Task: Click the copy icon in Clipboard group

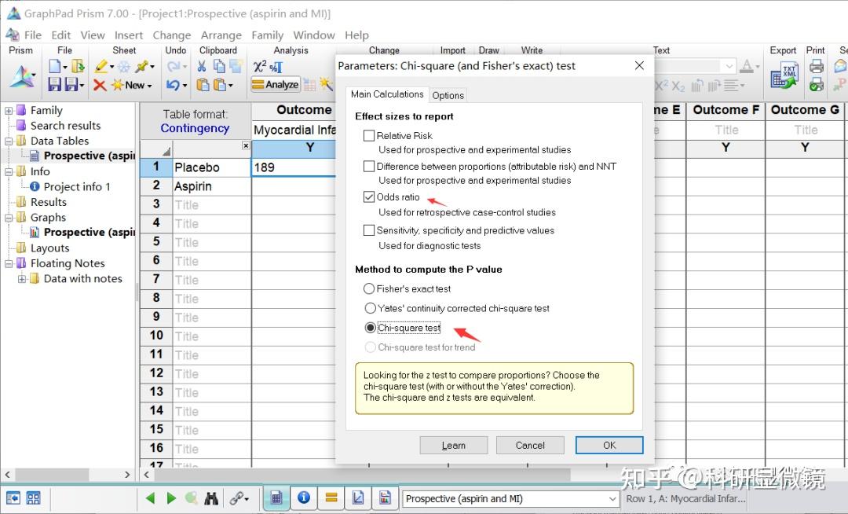Action: click(219, 67)
